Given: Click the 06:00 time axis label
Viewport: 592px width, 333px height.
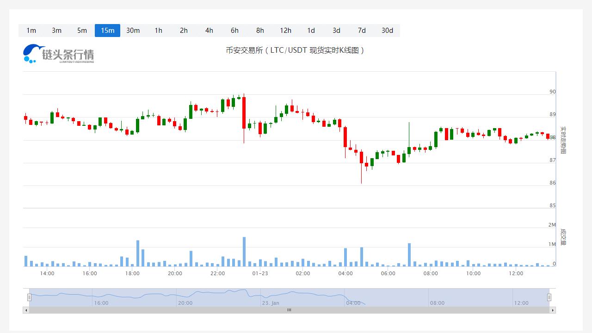Looking at the screenshot, I should 388,273.
